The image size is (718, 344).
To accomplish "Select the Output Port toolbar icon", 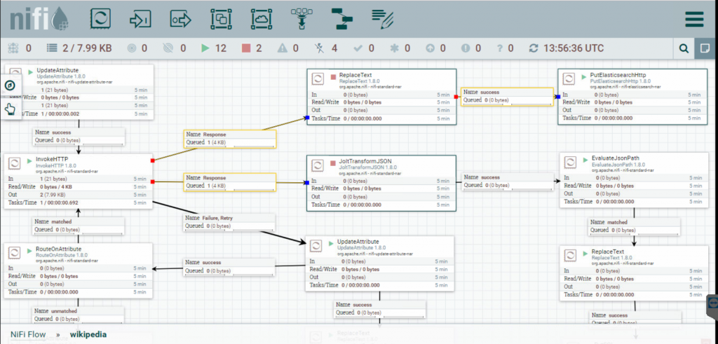I will (182, 18).
